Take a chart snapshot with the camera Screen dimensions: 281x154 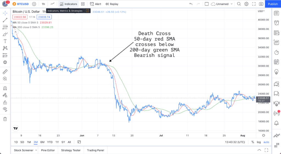point(261,4)
